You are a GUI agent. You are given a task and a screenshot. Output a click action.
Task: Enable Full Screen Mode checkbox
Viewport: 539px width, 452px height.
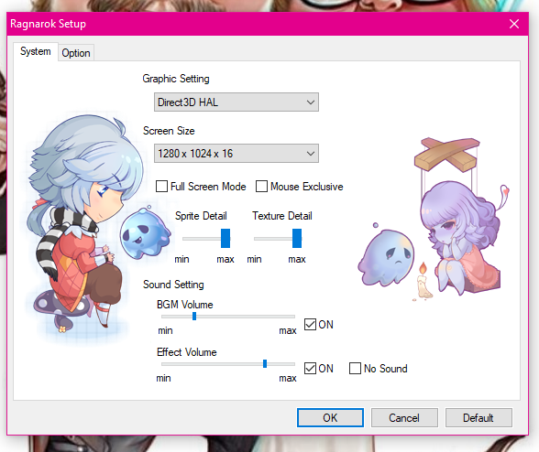pos(161,187)
